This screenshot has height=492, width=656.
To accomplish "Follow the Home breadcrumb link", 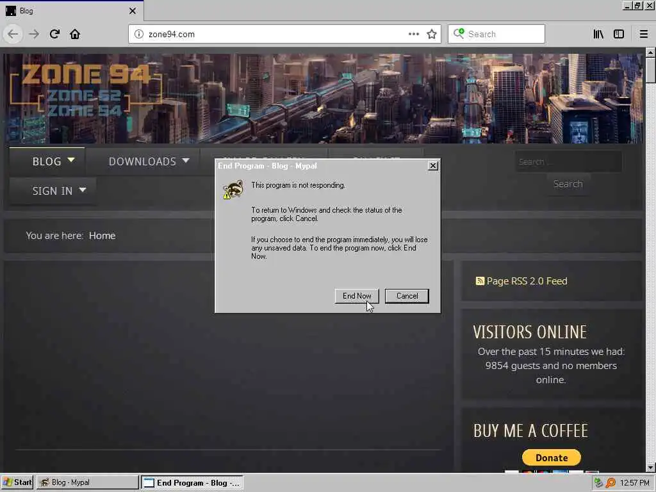I will pos(102,236).
